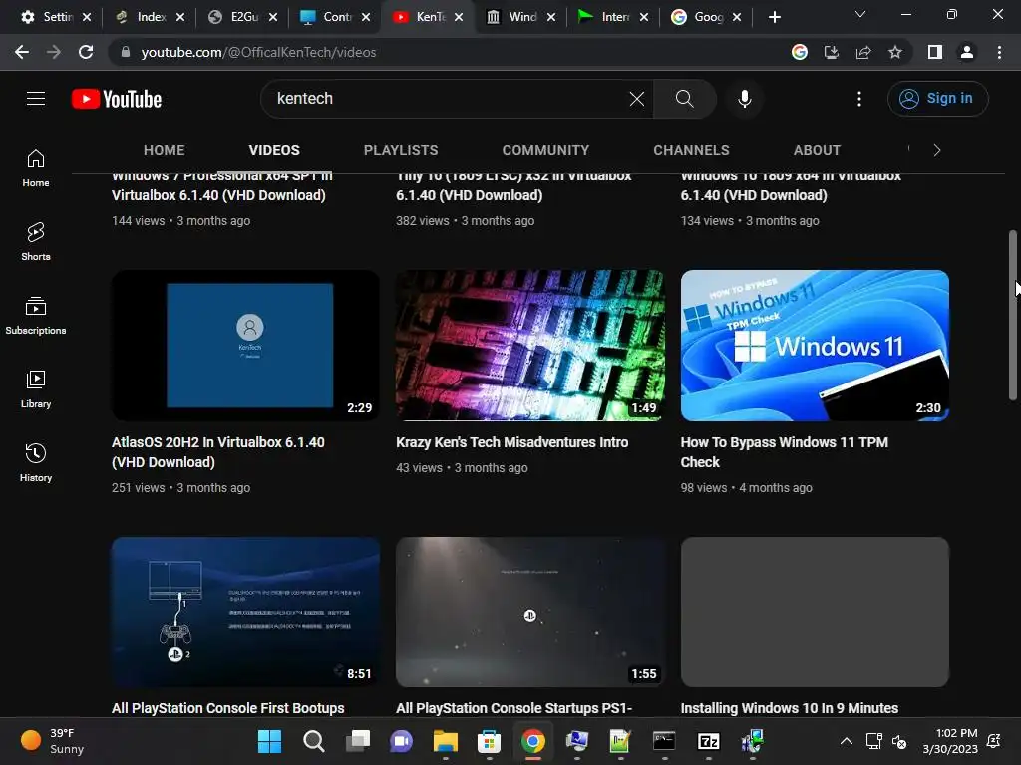This screenshot has width=1021, height=765.
Task: Open Shorts in the sidebar
Action: 36,241
